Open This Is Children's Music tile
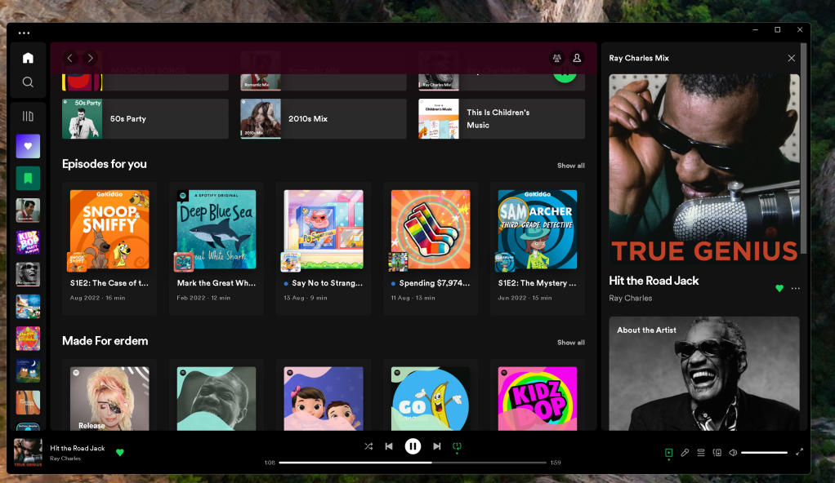Viewport: 835px width, 483px height. (x=502, y=118)
